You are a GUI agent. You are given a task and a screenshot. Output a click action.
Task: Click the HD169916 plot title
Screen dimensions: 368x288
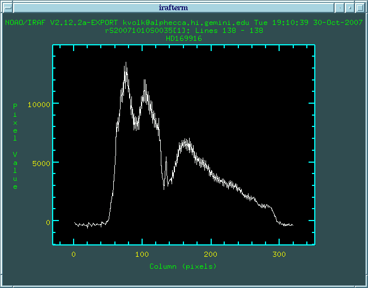point(184,39)
